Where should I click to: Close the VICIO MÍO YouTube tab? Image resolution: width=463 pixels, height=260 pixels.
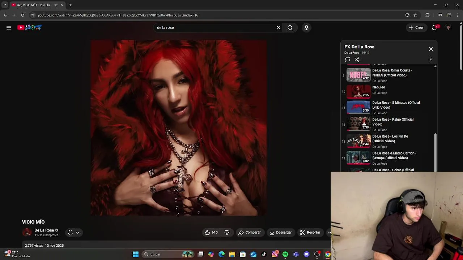61,5
